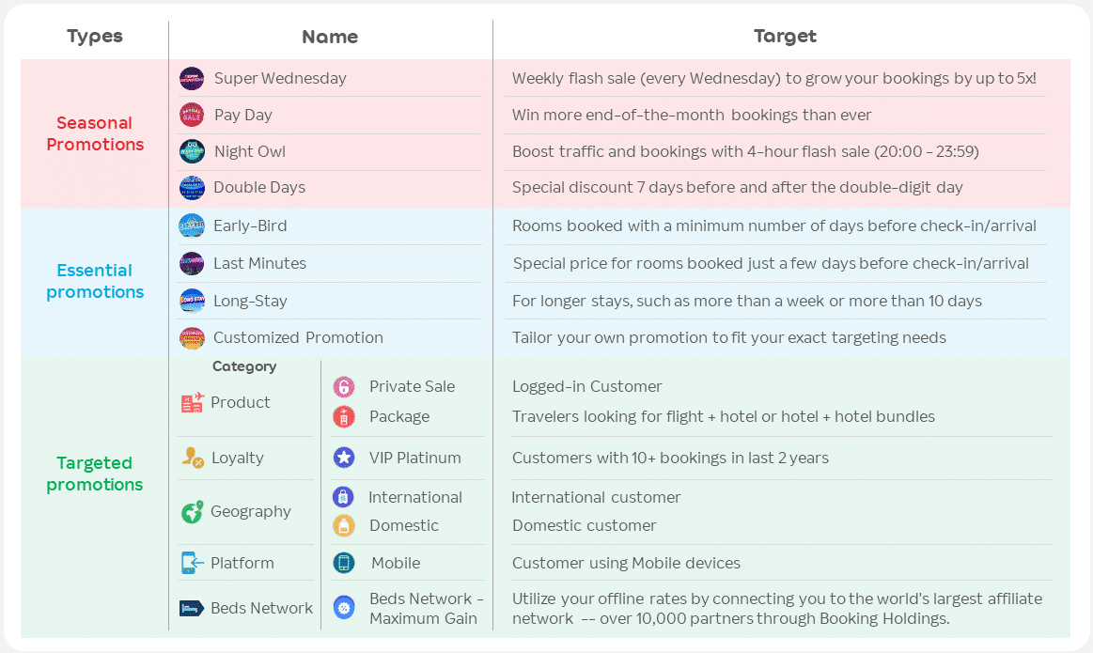Click the Seasonal Promotions type label

[x=95, y=133]
